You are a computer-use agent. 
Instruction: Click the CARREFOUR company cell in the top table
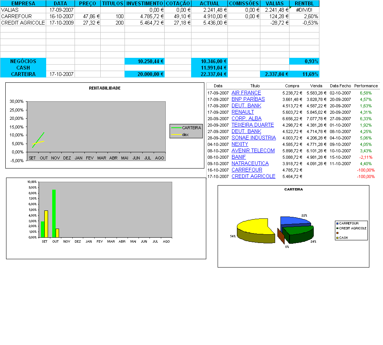23,16
